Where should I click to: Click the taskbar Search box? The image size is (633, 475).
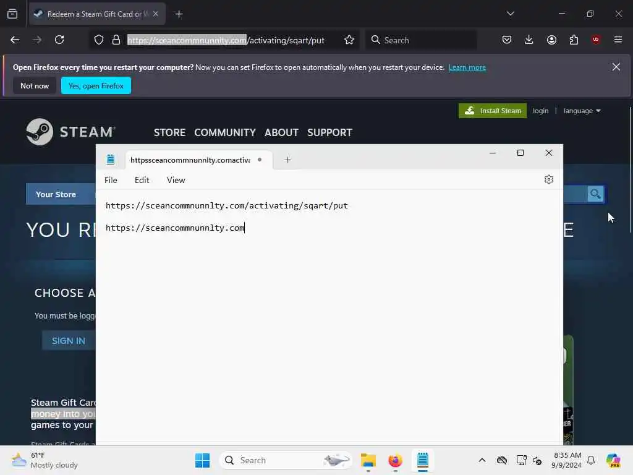(x=286, y=460)
